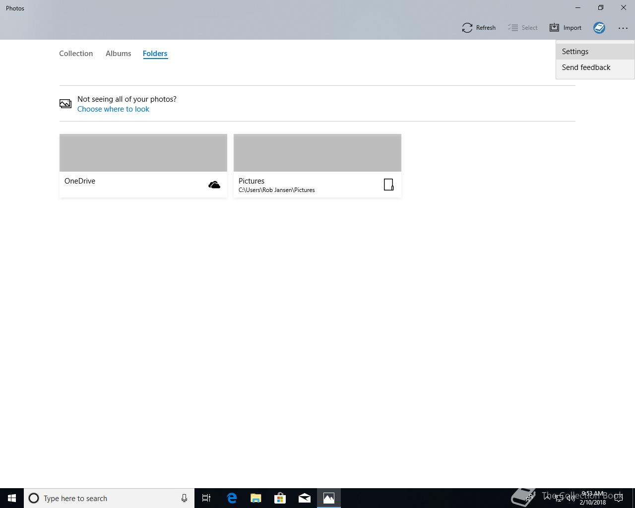Click the Cortana circle icon
Viewport: 635px width, 508px height.
point(34,498)
